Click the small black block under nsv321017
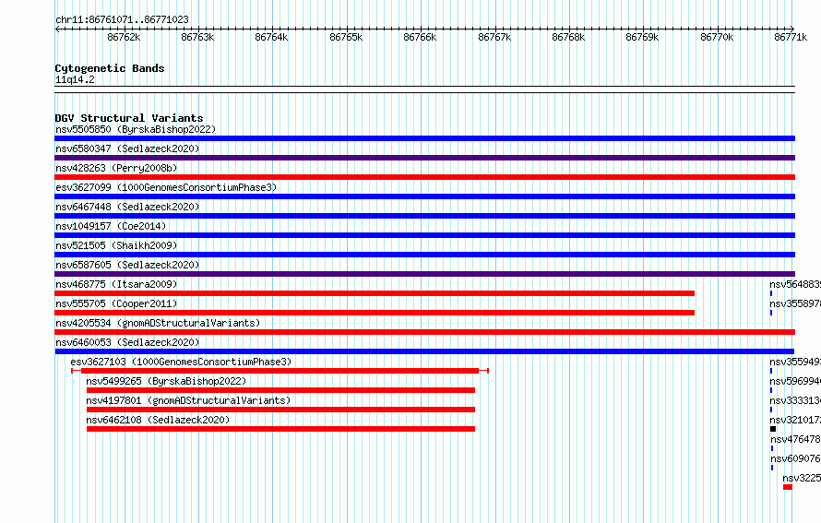The image size is (821, 523). coord(773,429)
